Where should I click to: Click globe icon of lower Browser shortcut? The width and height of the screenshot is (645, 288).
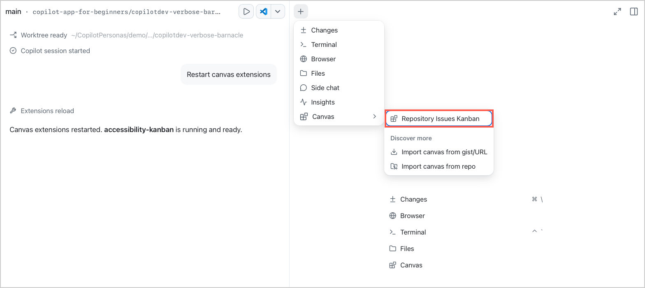click(x=392, y=216)
